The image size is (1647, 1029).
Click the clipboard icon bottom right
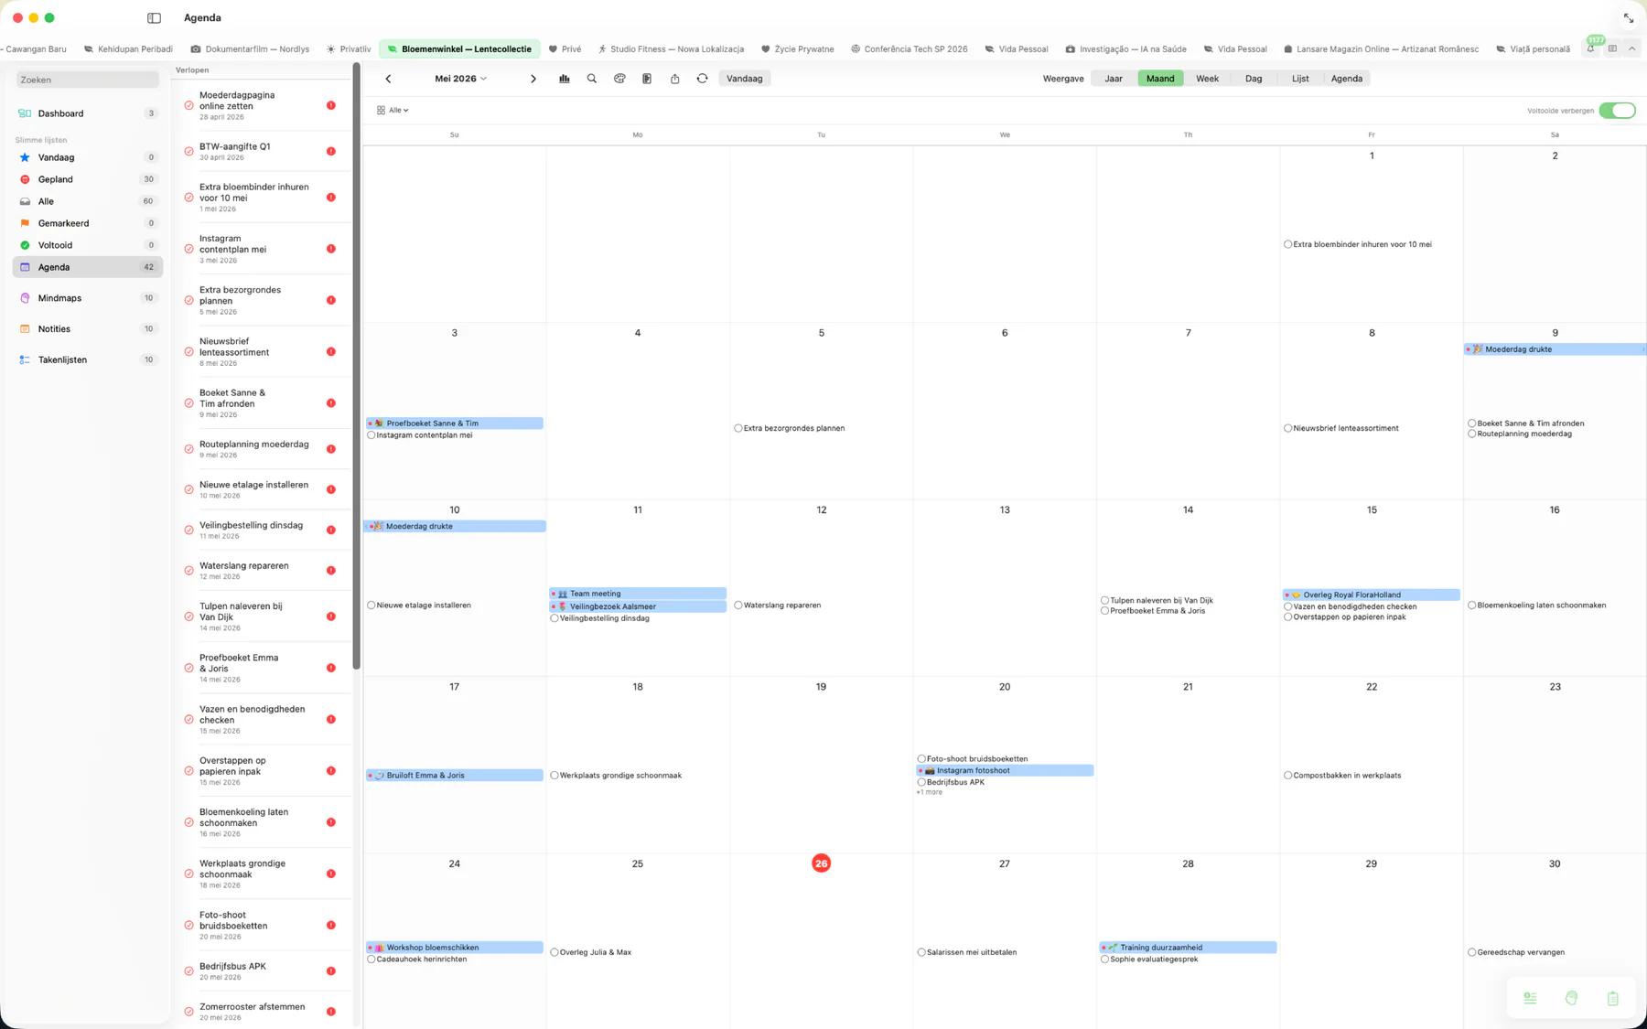(x=1612, y=998)
